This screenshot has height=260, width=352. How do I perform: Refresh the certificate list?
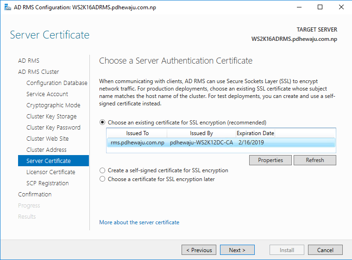tap(315, 160)
